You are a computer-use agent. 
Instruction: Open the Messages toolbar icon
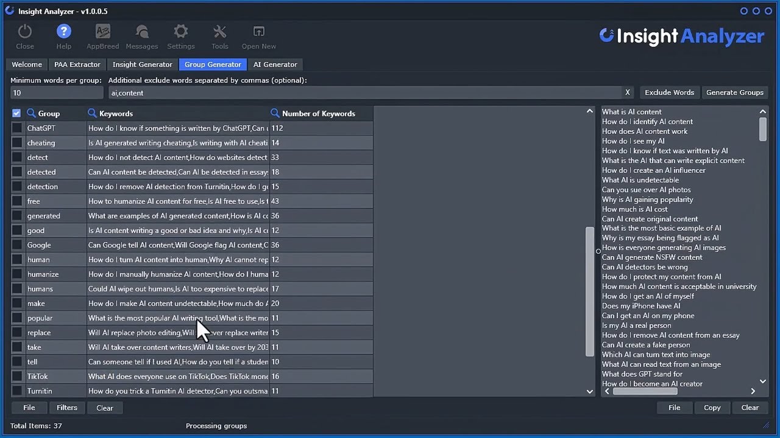pyautogui.click(x=142, y=37)
